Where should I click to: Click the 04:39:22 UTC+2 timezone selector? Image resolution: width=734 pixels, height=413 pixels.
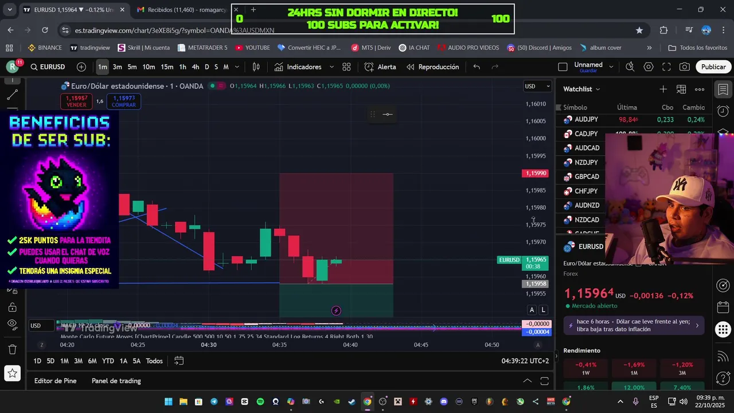click(x=525, y=361)
